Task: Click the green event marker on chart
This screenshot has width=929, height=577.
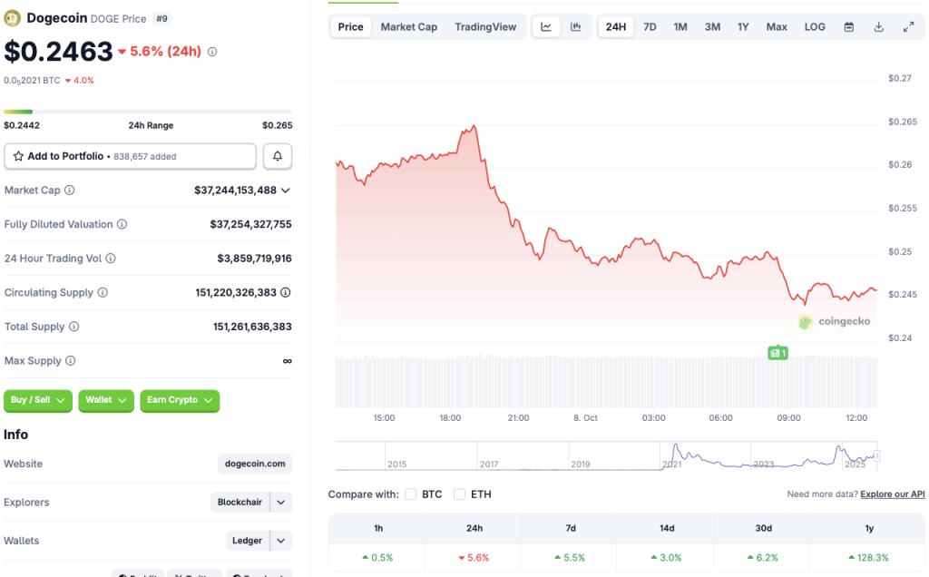Action: [777, 353]
